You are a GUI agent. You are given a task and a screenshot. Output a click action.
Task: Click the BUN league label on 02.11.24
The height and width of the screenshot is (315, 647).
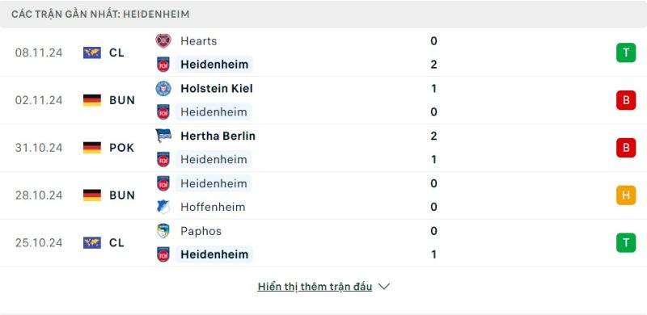point(122,100)
